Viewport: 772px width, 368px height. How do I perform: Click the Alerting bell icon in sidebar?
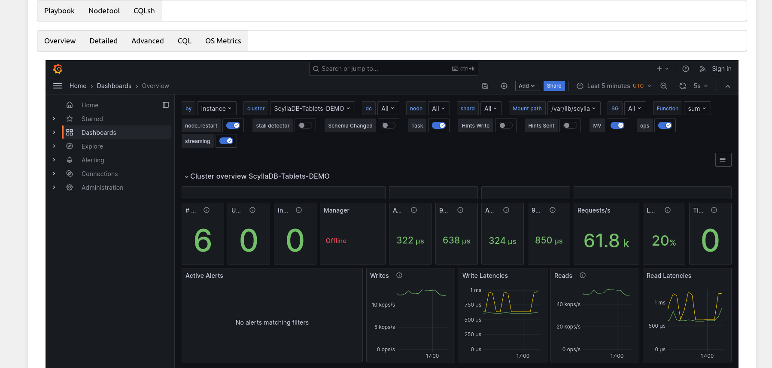[x=70, y=160]
